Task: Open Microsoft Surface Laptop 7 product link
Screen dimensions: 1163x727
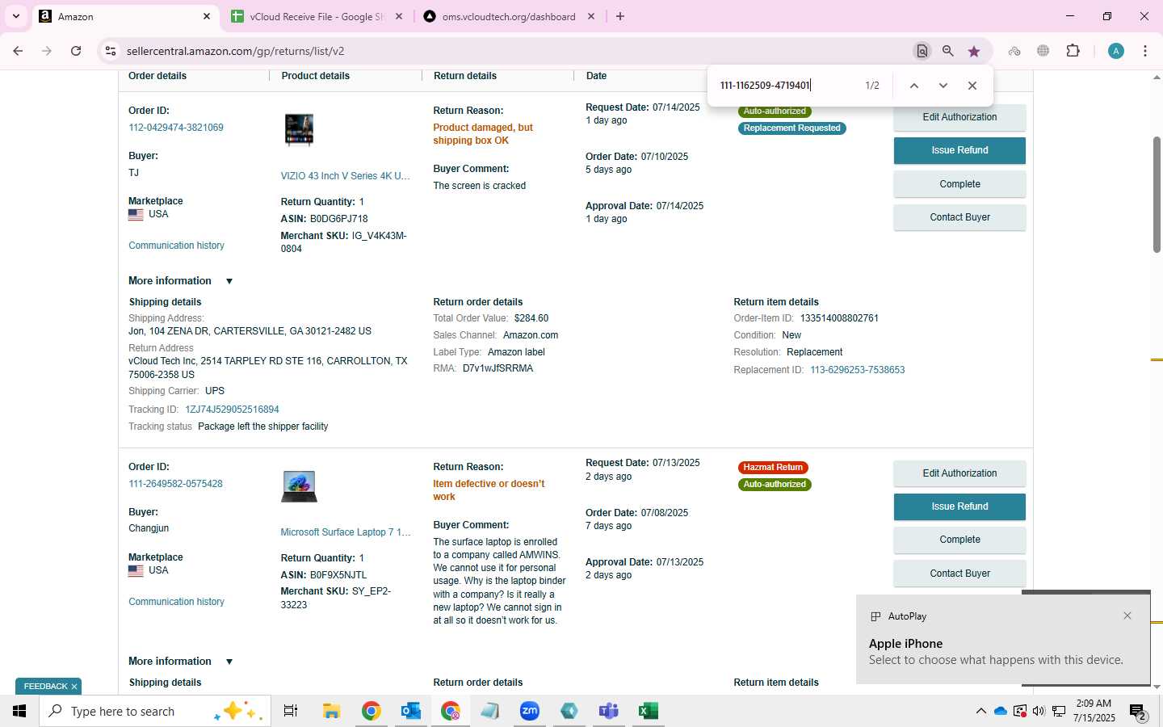Action: click(345, 532)
